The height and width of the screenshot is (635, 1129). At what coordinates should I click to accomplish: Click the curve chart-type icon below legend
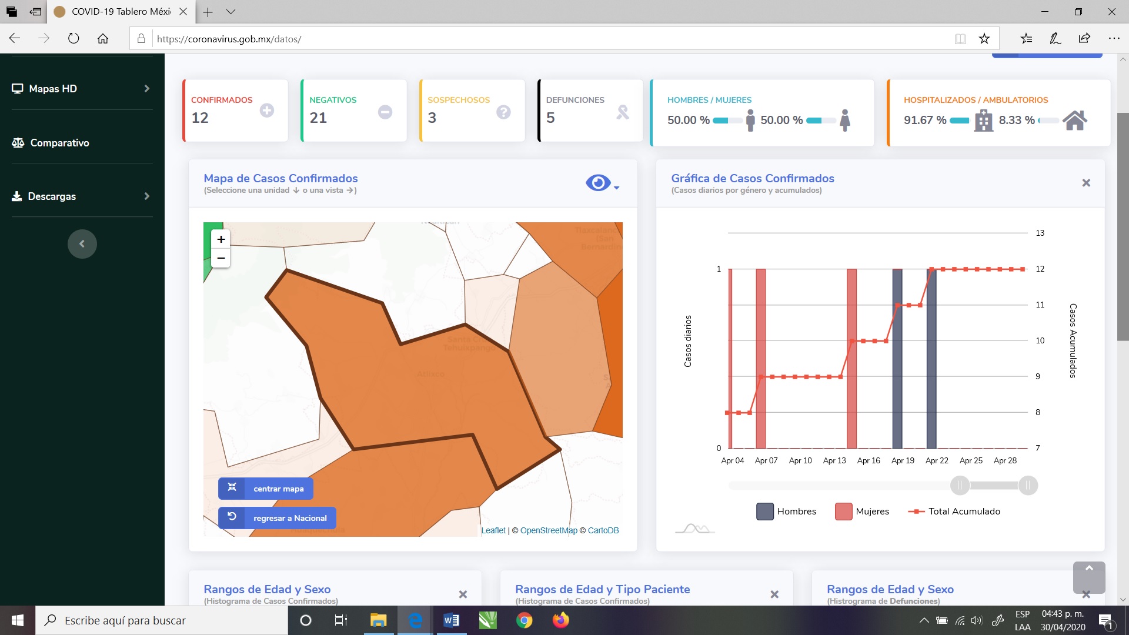pos(695,528)
